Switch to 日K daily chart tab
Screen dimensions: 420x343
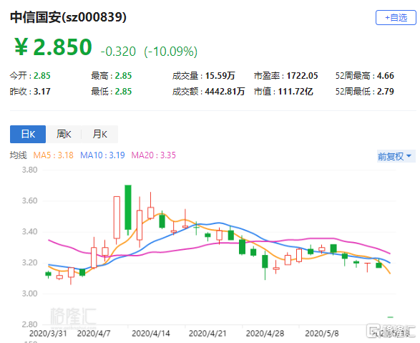[28, 134]
